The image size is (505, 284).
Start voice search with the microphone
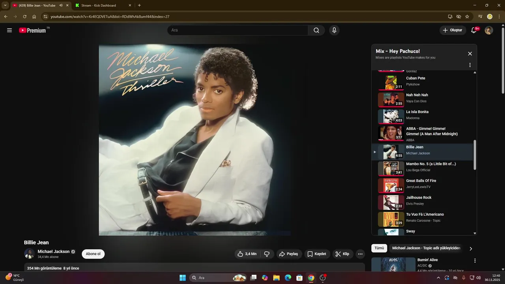click(334, 30)
